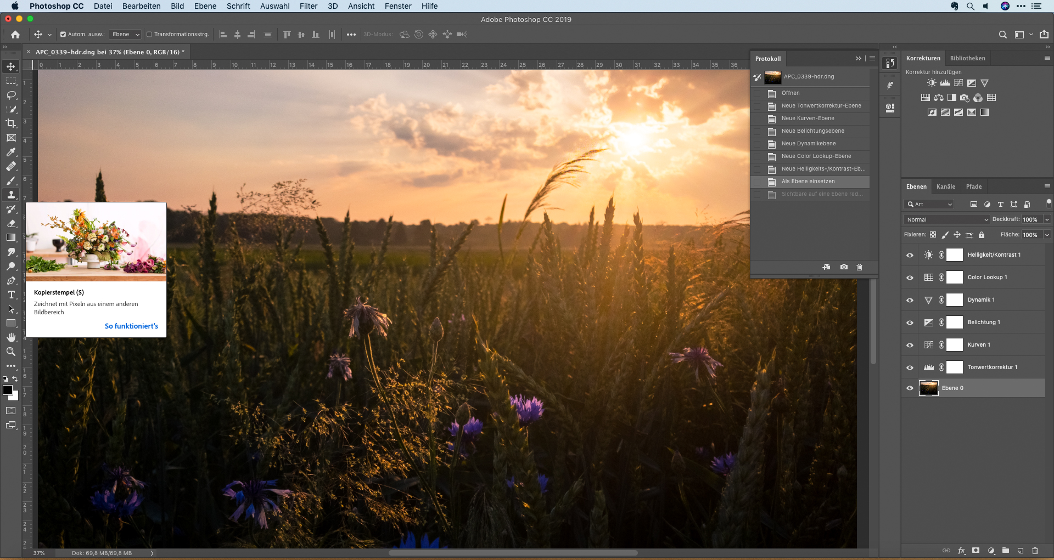
Task: Select the Horizontal Type tool
Action: point(11,295)
